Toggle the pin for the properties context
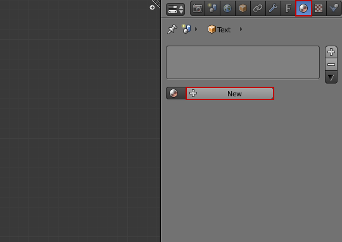Viewport: 342px width, 242px height. (x=172, y=29)
